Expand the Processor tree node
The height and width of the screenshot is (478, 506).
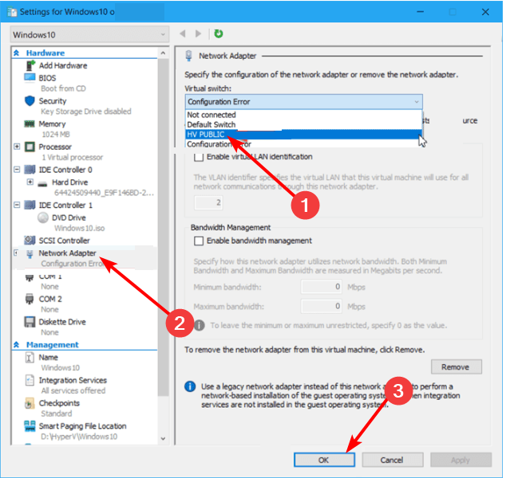coord(17,147)
